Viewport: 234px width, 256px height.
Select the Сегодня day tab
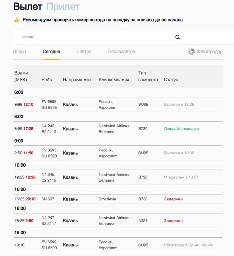(51, 52)
